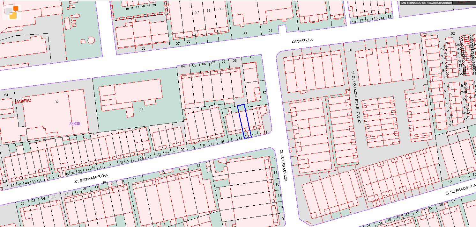Select the large green parcel numbered 03
This screenshot has height=227, width=476.
141,110
